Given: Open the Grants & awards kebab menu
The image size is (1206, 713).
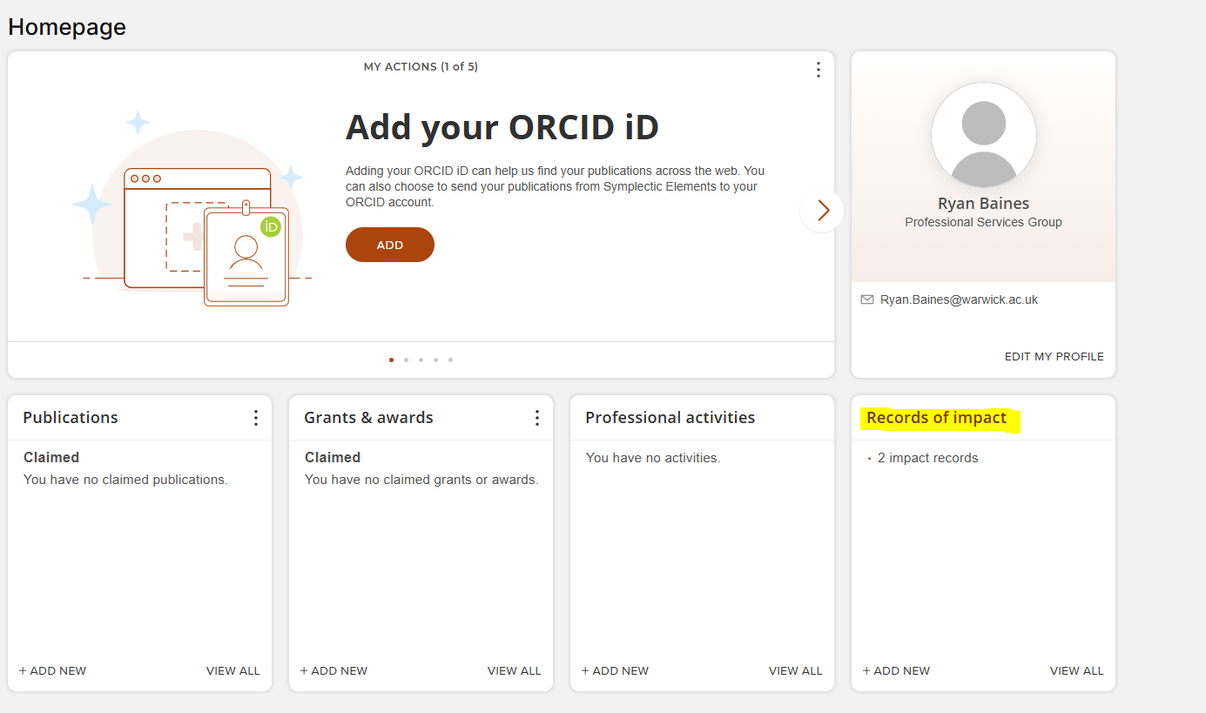Looking at the screenshot, I should pyautogui.click(x=536, y=418).
